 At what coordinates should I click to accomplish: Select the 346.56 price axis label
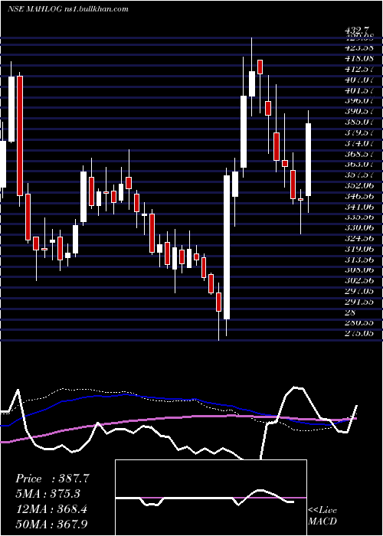[x=359, y=196]
